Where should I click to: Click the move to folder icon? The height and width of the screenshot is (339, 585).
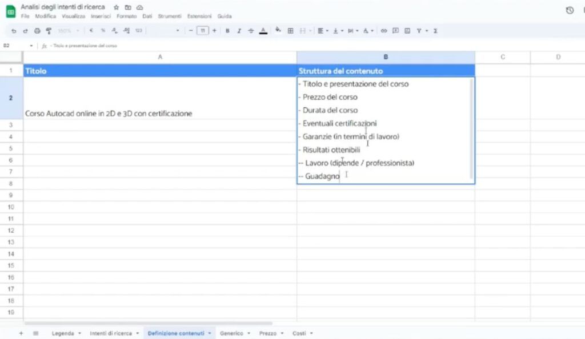click(128, 7)
